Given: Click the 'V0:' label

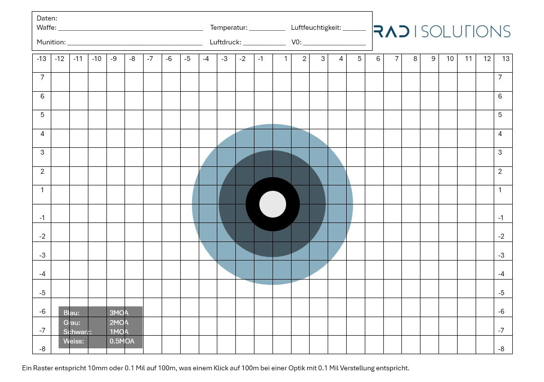Looking at the screenshot, I should pyautogui.click(x=296, y=42).
